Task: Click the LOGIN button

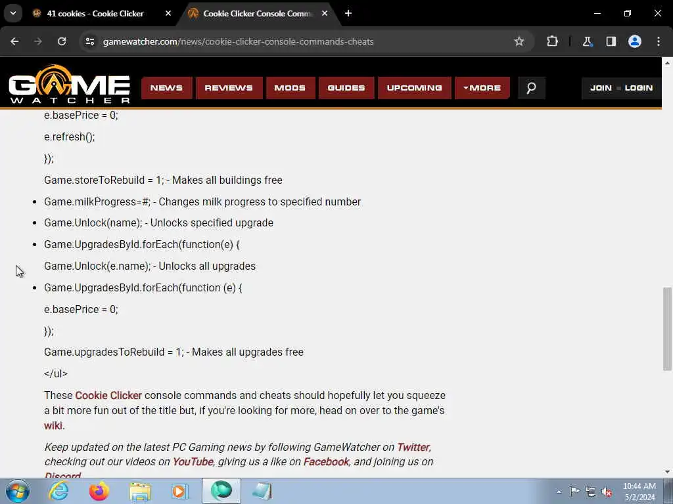Action: (x=639, y=88)
